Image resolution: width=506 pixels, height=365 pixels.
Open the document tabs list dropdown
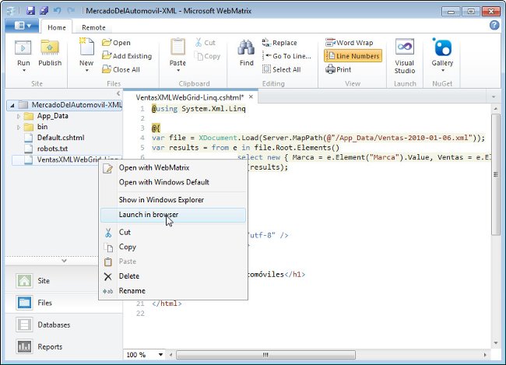[x=494, y=97]
